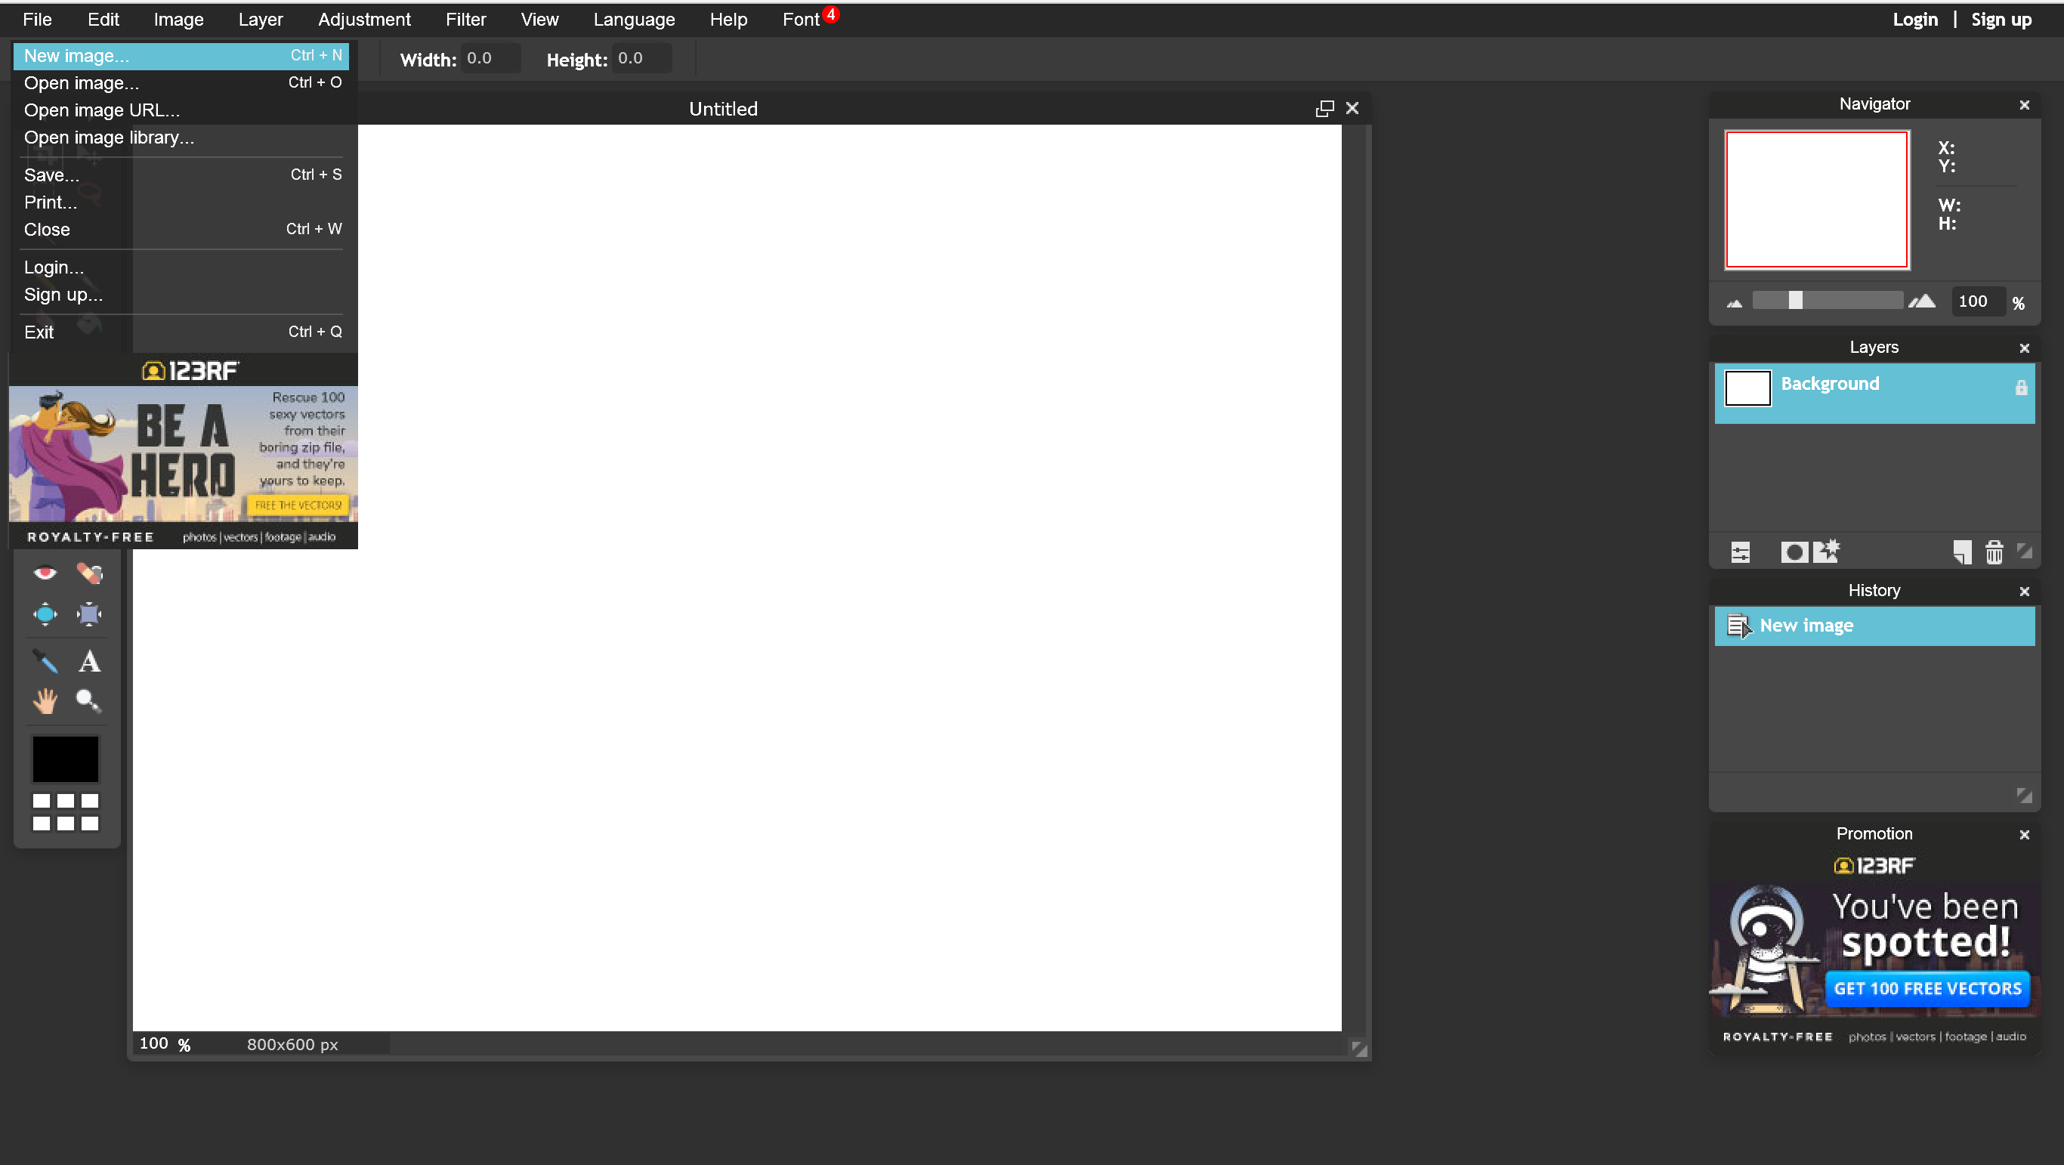Select the Bloat tool
This screenshot has width=2064, height=1165.
click(45, 614)
